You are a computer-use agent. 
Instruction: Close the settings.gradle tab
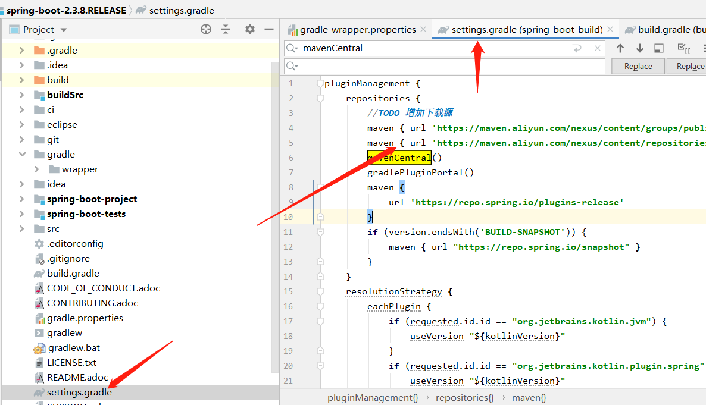point(610,29)
